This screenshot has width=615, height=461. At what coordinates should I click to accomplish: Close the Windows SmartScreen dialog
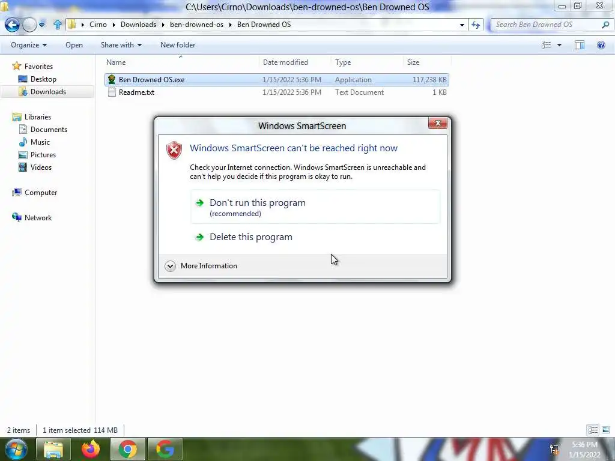(x=438, y=123)
